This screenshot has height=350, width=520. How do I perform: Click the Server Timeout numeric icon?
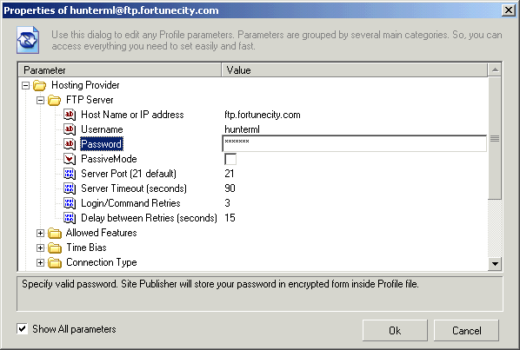coord(70,188)
